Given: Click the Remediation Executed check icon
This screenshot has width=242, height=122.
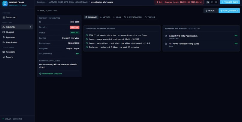Looking at the screenshot, I should pos(40,74).
